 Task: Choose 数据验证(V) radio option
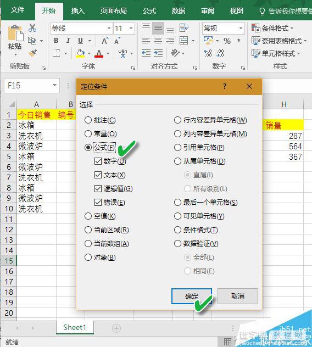tap(196, 243)
